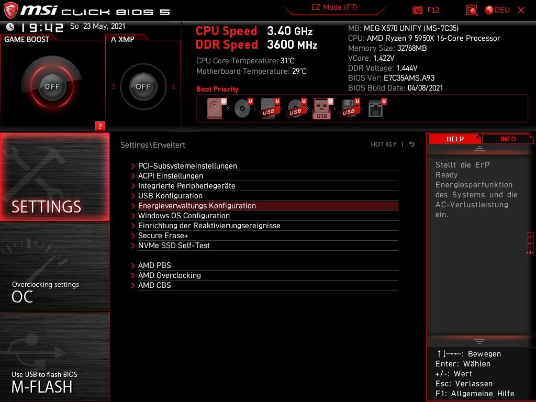536x402 pixels.
Task: Open the BIOS search magnifier icon
Action: [x=472, y=10]
